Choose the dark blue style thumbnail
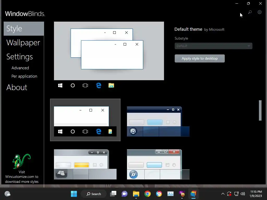The image size is (267, 200). coord(158,121)
